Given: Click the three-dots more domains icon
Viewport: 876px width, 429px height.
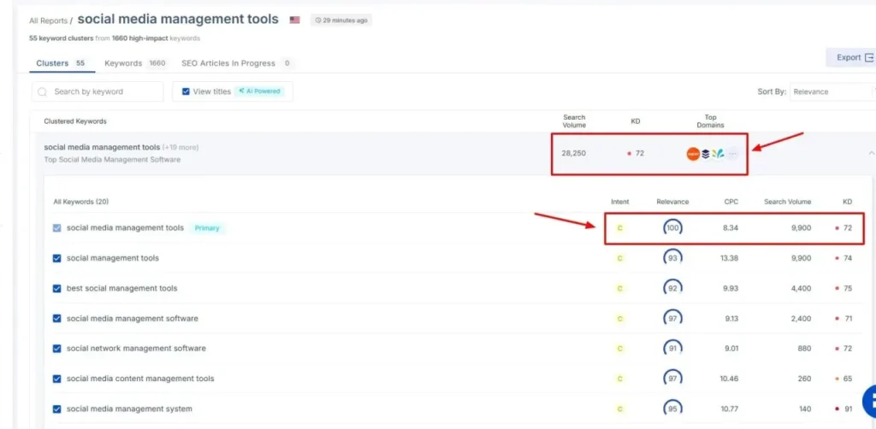Looking at the screenshot, I should click(732, 154).
